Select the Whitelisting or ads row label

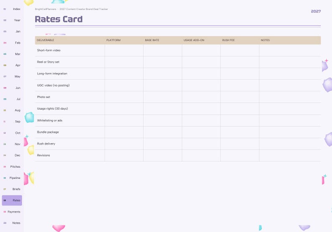click(50, 120)
